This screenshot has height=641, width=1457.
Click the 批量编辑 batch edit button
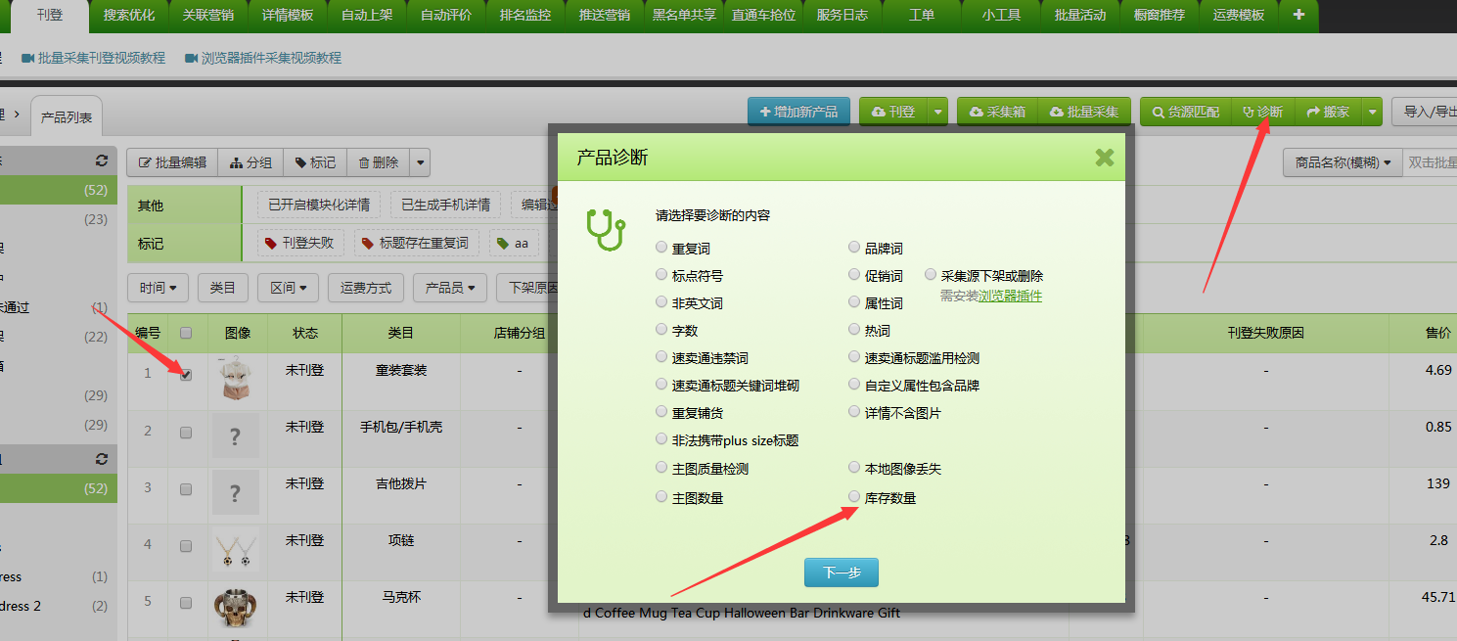click(x=172, y=162)
